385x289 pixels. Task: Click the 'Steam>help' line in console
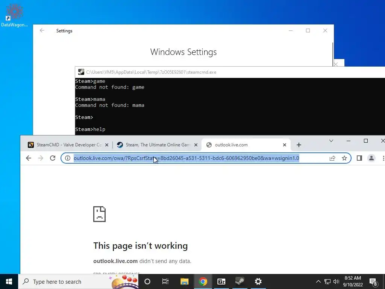pyautogui.click(x=90, y=129)
